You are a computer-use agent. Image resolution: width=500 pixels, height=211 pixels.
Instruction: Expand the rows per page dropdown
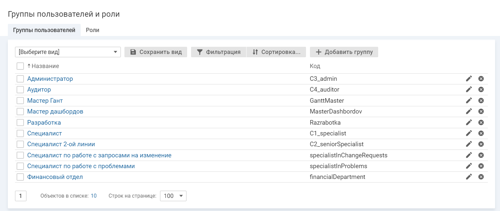pos(173,196)
